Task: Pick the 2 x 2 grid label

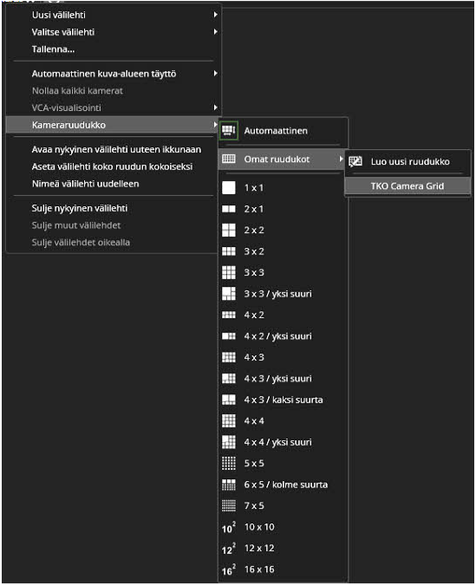Action: coord(254,231)
